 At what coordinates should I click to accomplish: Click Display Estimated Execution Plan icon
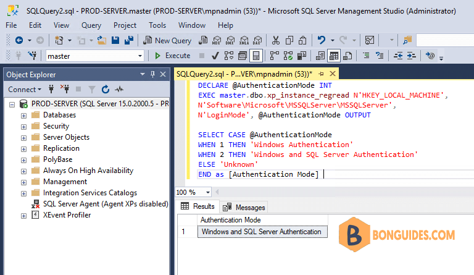(x=229, y=56)
